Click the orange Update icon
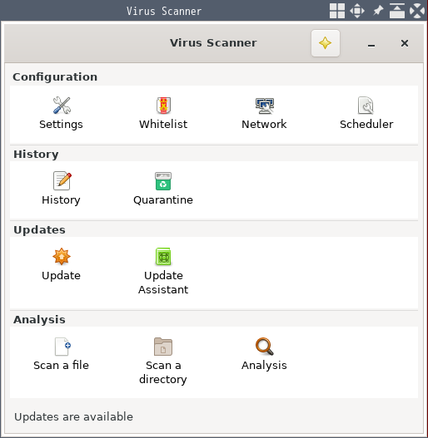The image size is (428, 438). 62,256
